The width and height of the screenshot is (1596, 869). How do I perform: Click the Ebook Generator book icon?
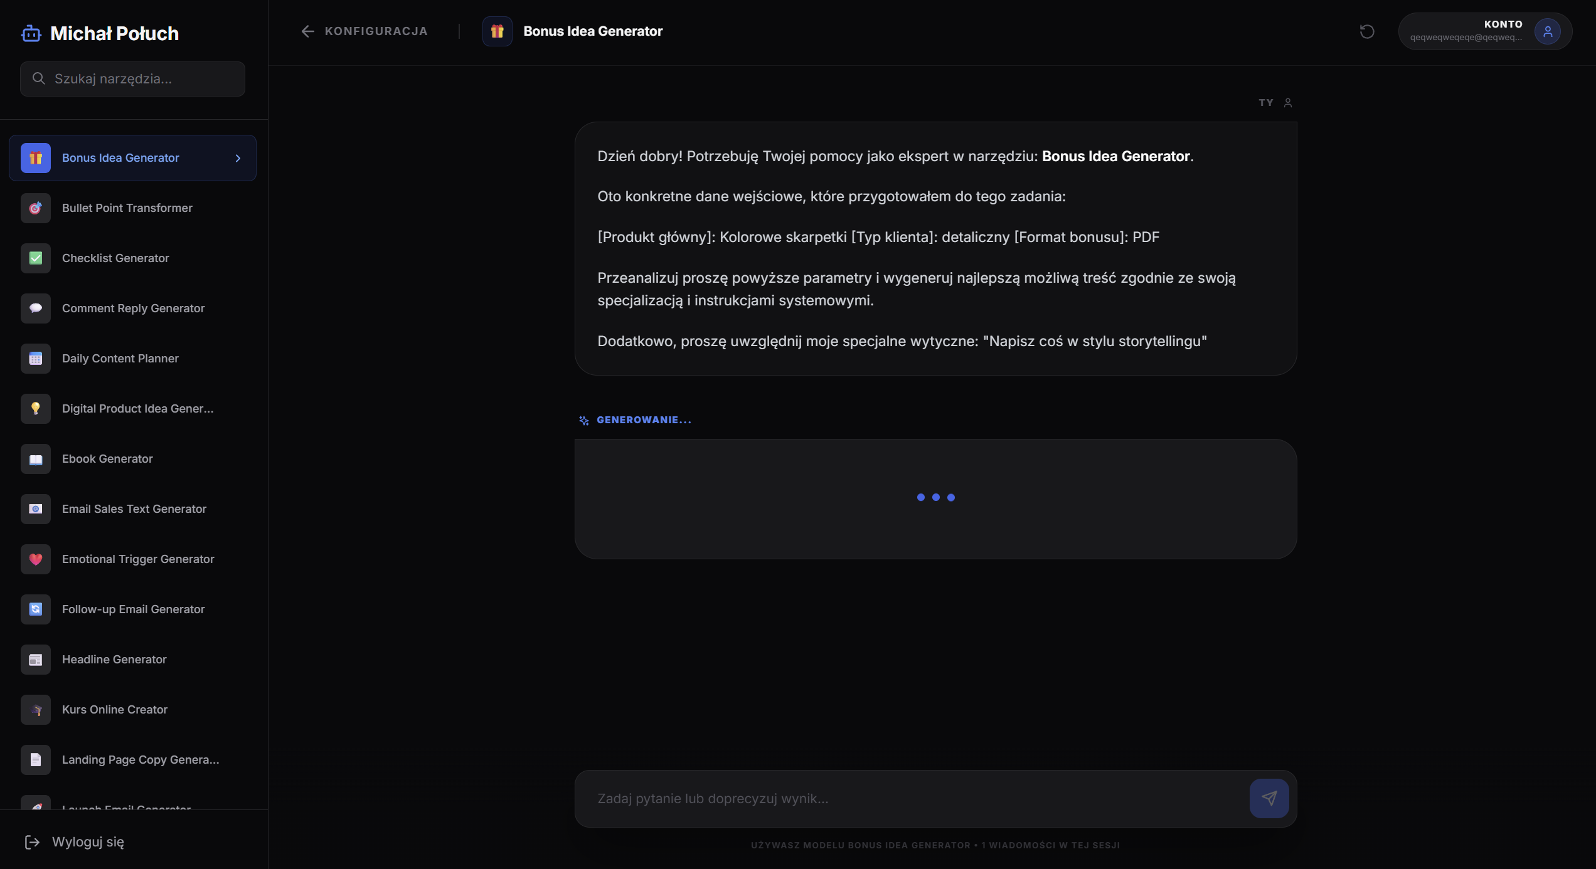[36, 459]
